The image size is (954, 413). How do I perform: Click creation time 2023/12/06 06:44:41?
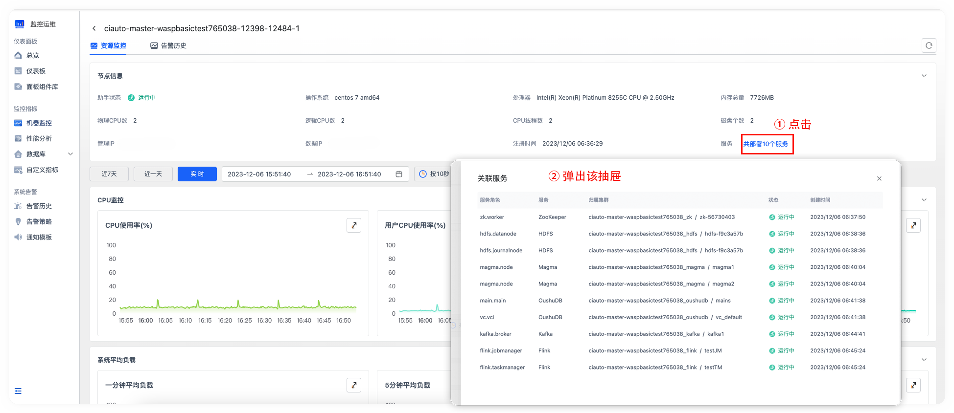click(838, 334)
